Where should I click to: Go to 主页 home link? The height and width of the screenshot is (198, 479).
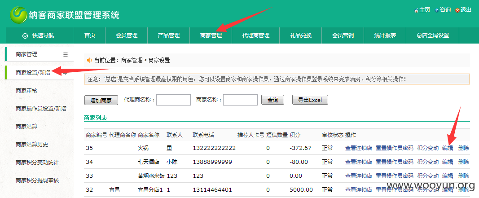[424, 10]
